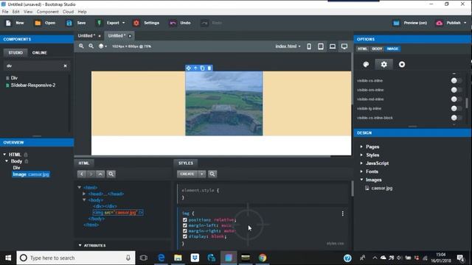This screenshot has width=472, height=265.
Task: Uncheck the position relative property
Action: coord(185,220)
